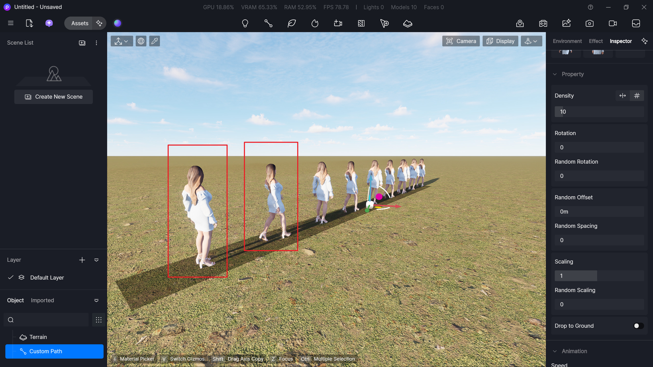This screenshot has height=367, width=653.
Task: Open the axis gizmo dropdown
Action: click(122, 41)
